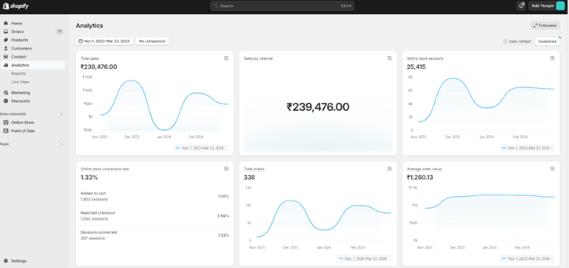Screen dimensions: 569x268
Task: Click the ₹1,260.13 average order value
Action: [420, 177]
